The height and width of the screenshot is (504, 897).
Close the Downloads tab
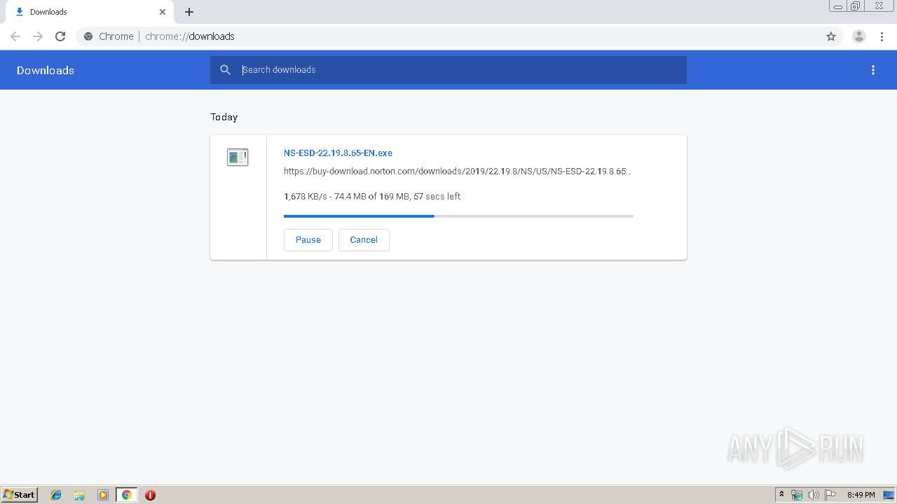coord(163,12)
